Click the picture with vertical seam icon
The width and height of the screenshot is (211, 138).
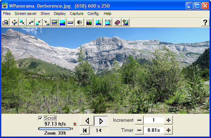pos(98,22)
